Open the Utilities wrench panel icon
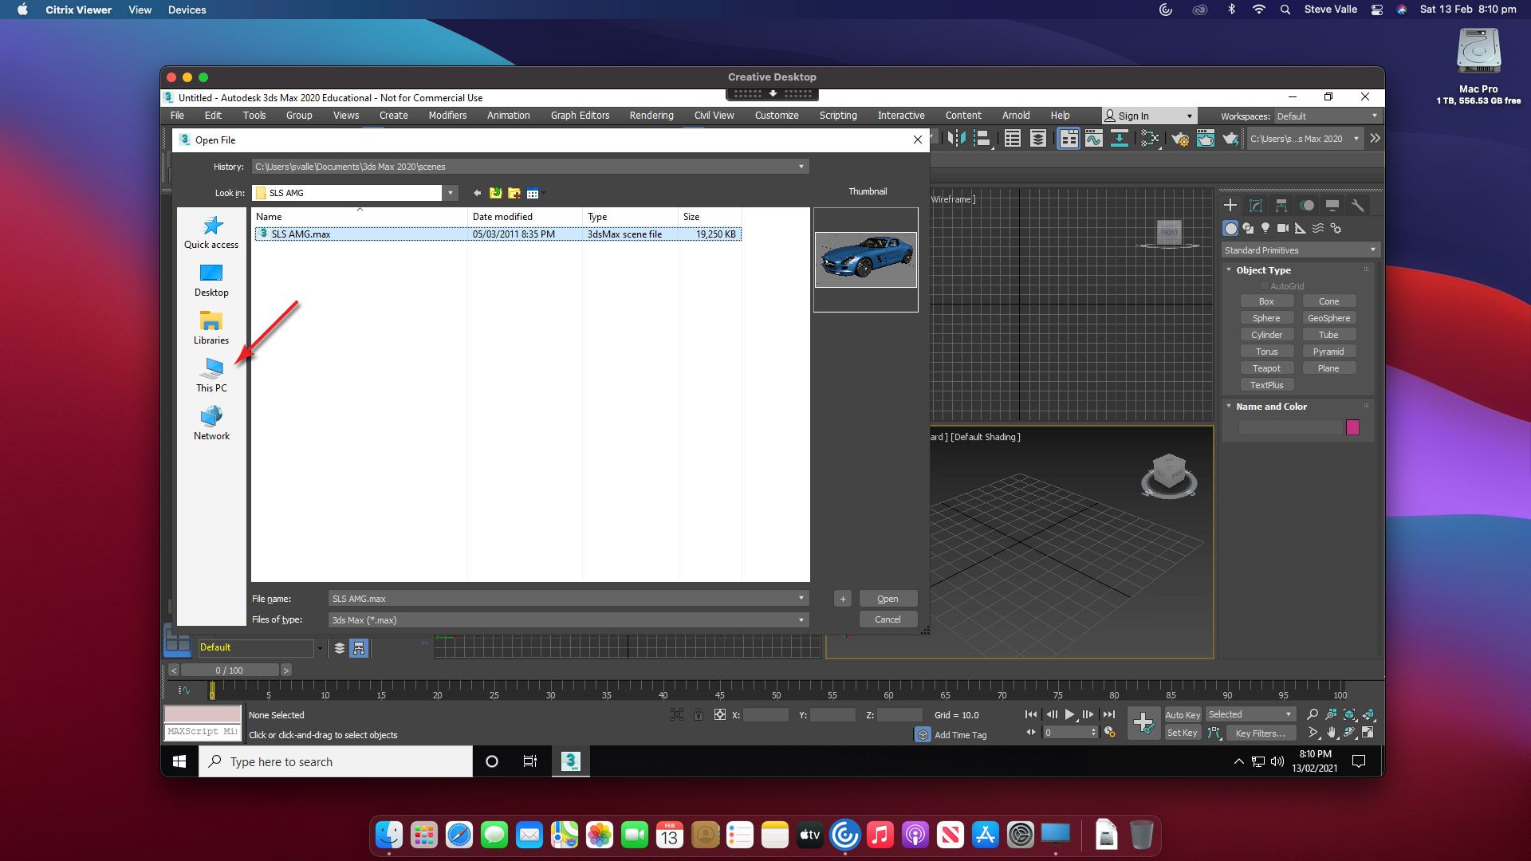Screen dimensions: 1531x861 1357,206
